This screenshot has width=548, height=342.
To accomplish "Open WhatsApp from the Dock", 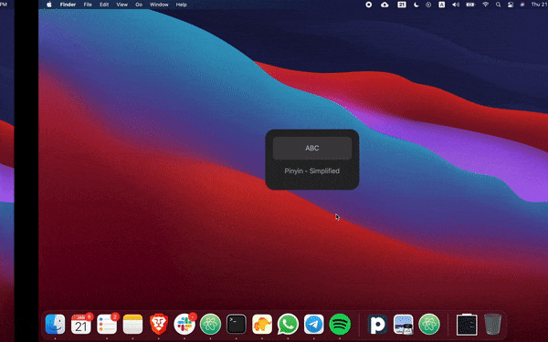I will click(288, 324).
